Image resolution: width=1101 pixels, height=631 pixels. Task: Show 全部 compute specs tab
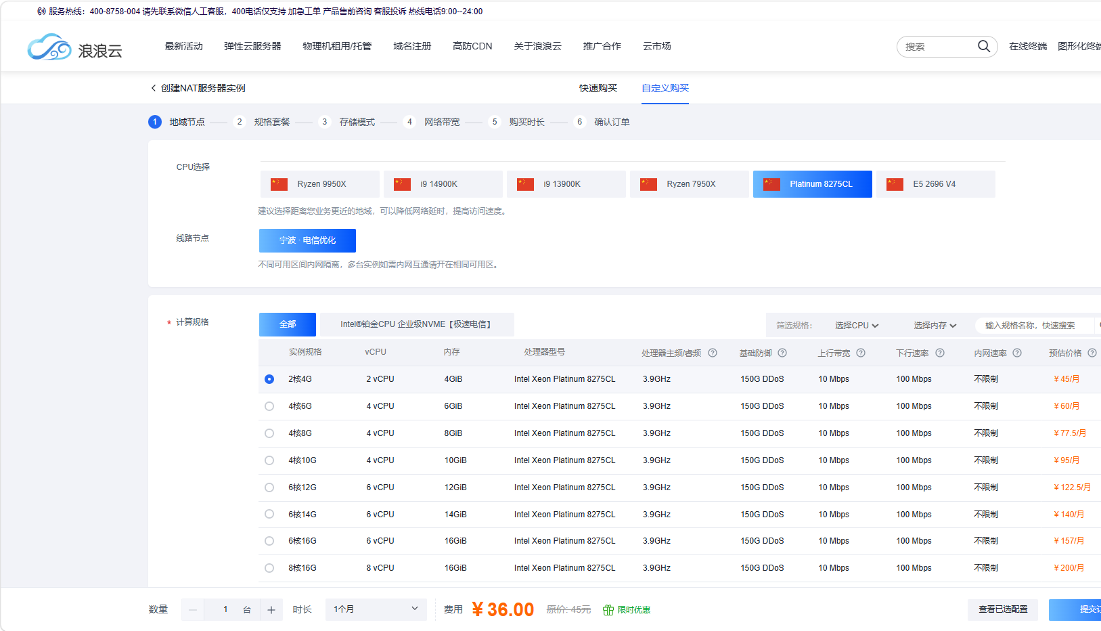tap(288, 324)
